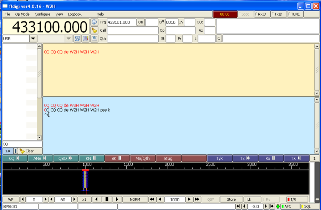Enable the RxID option
The width and height of the screenshot is (321, 210).
(x=261, y=14)
